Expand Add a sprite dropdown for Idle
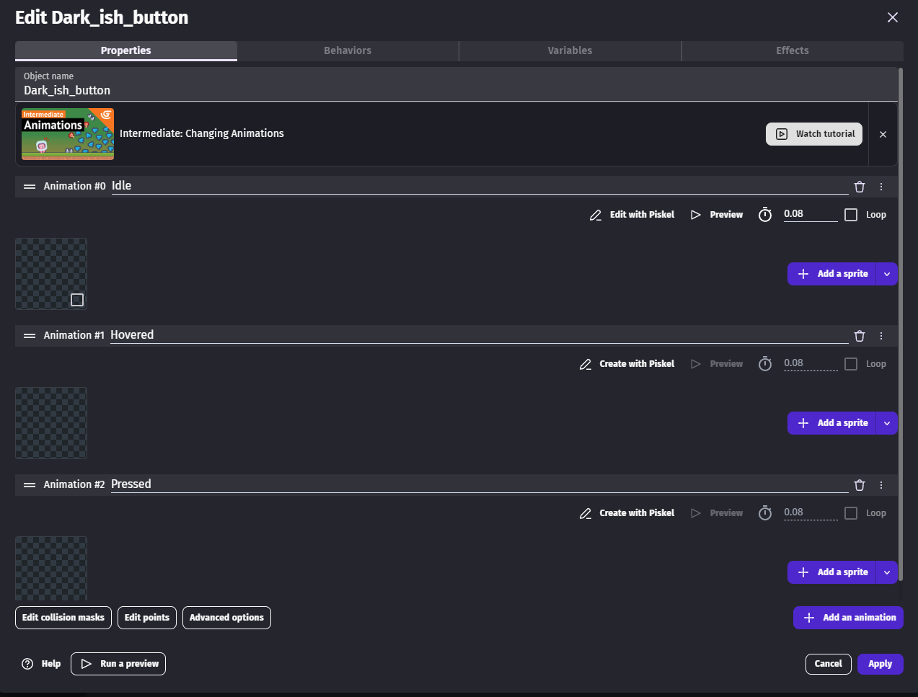Viewport: 918px width, 697px height. coord(887,274)
